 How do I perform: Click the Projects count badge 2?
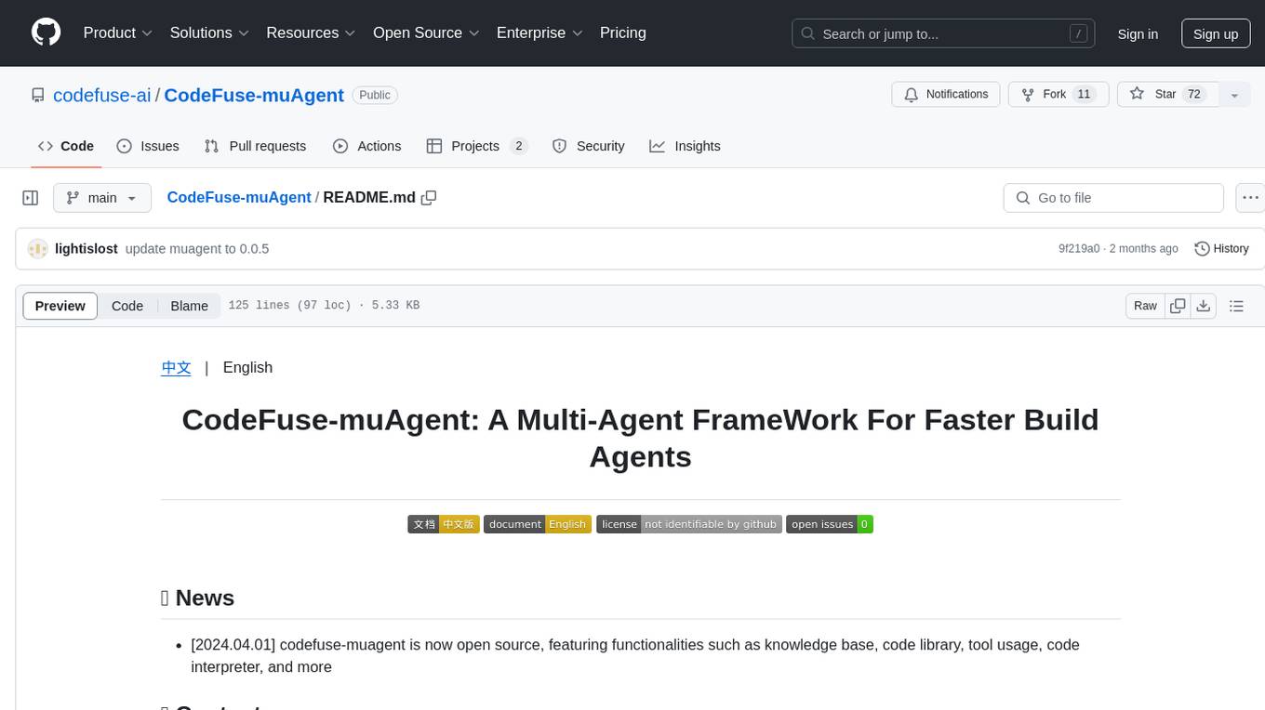tap(519, 146)
